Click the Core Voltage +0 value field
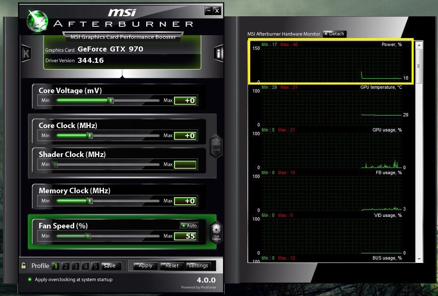 coord(186,101)
